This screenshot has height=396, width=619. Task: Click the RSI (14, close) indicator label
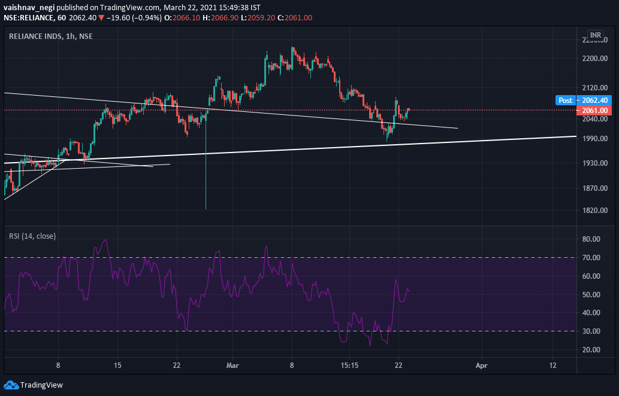tap(32, 236)
